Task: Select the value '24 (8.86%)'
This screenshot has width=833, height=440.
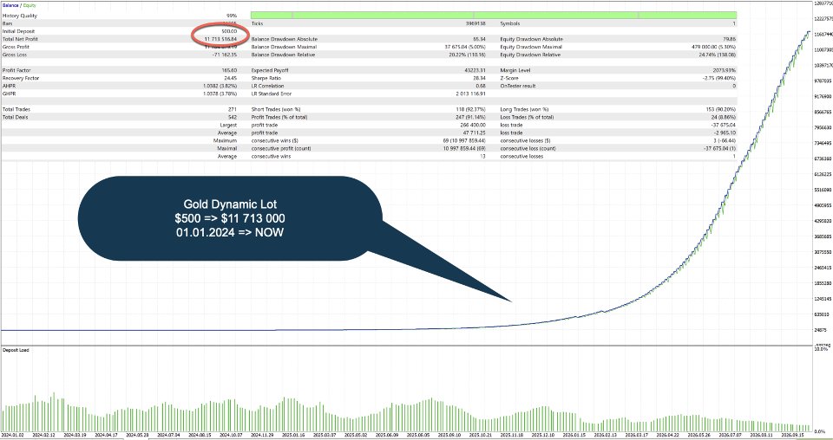Action: pos(724,117)
